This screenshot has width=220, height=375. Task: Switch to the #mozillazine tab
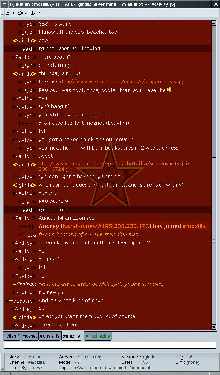click(x=98, y=336)
